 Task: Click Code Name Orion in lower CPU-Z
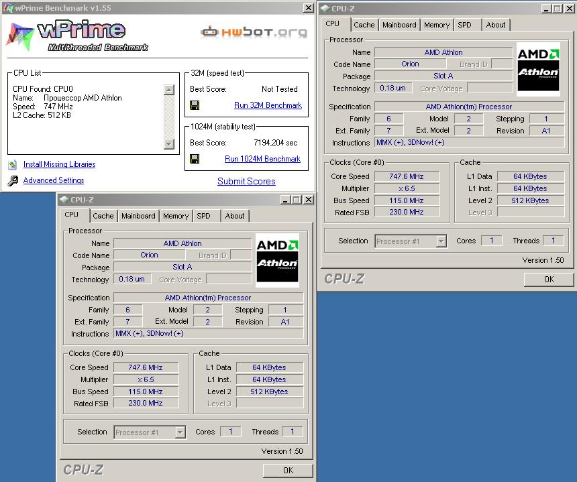(149, 255)
